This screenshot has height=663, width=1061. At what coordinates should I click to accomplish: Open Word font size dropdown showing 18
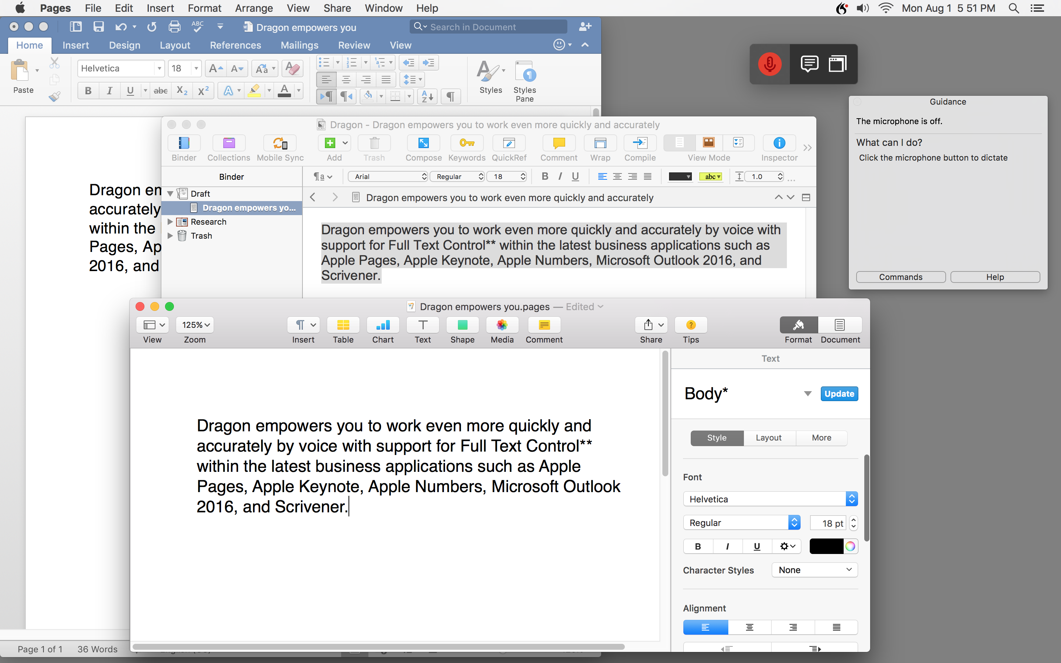[x=196, y=69]
